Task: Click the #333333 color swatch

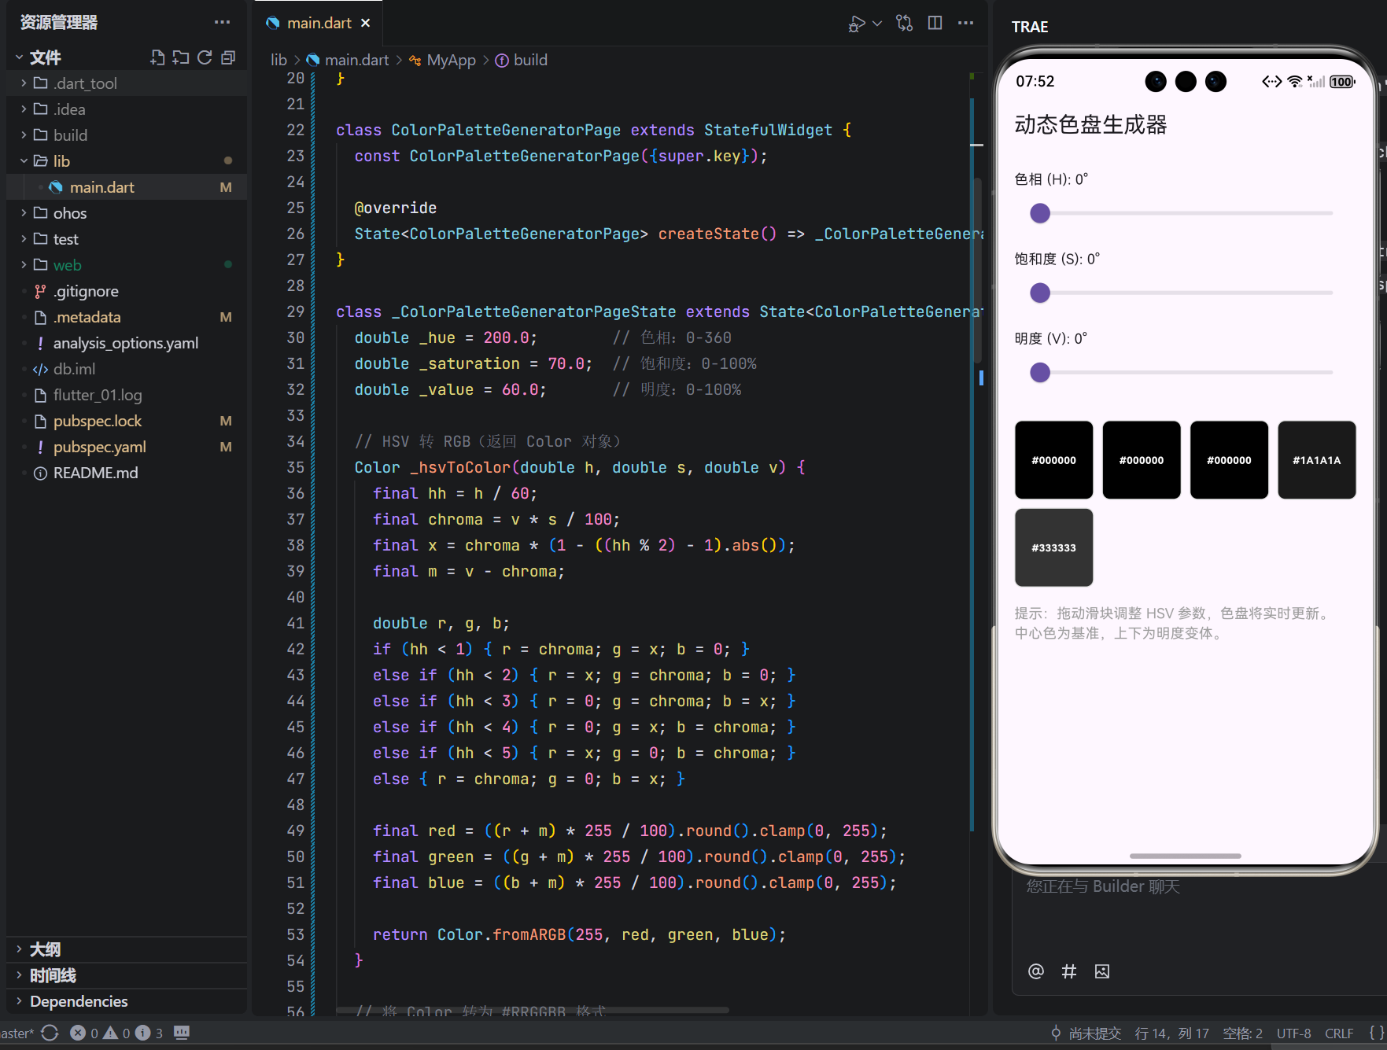Action: (1054, 547)
